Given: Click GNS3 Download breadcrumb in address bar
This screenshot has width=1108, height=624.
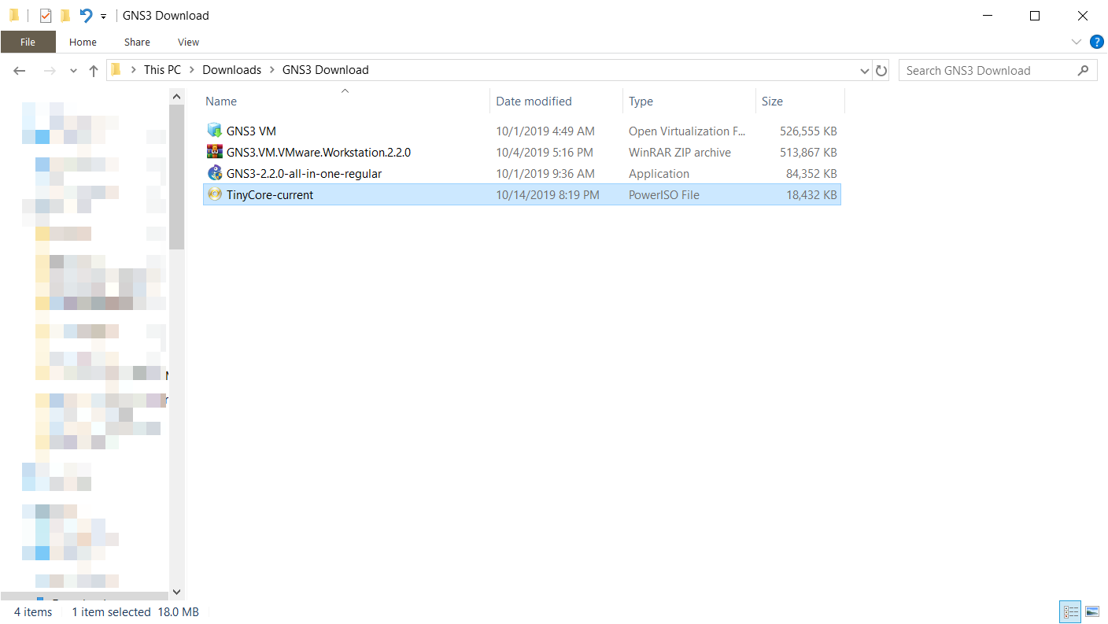Looking at the screenshot, I should click(325, 70).
